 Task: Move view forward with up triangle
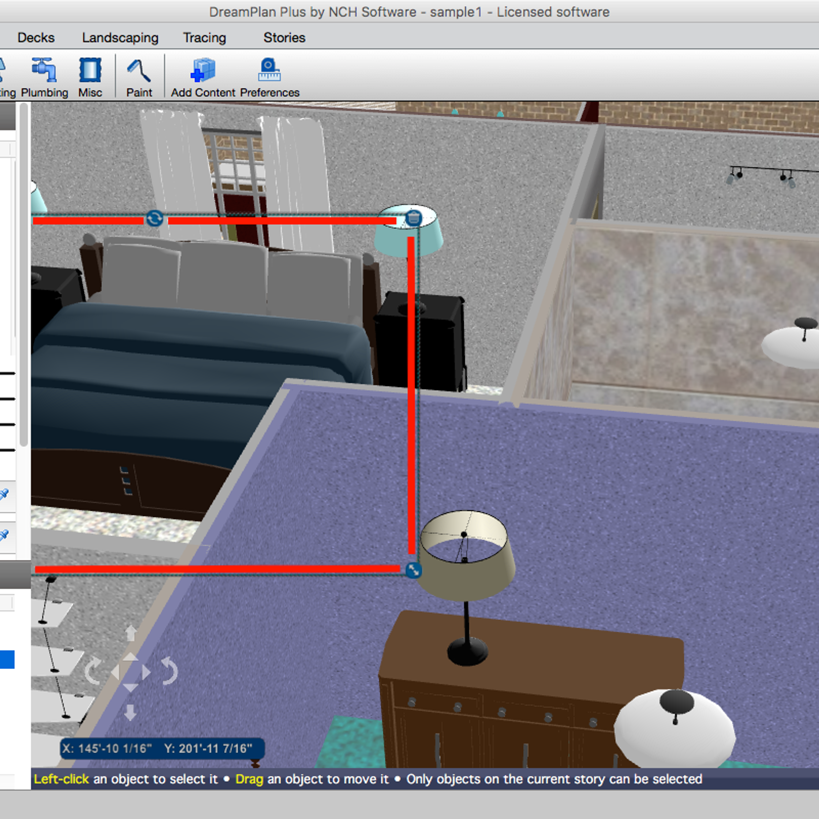coord(131,657)
